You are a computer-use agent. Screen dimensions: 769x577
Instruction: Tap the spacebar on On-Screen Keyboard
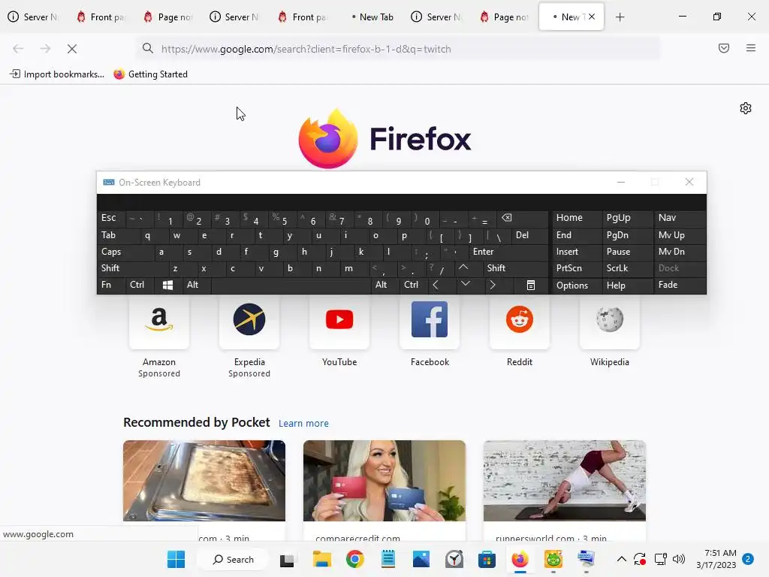click(291, 285)
